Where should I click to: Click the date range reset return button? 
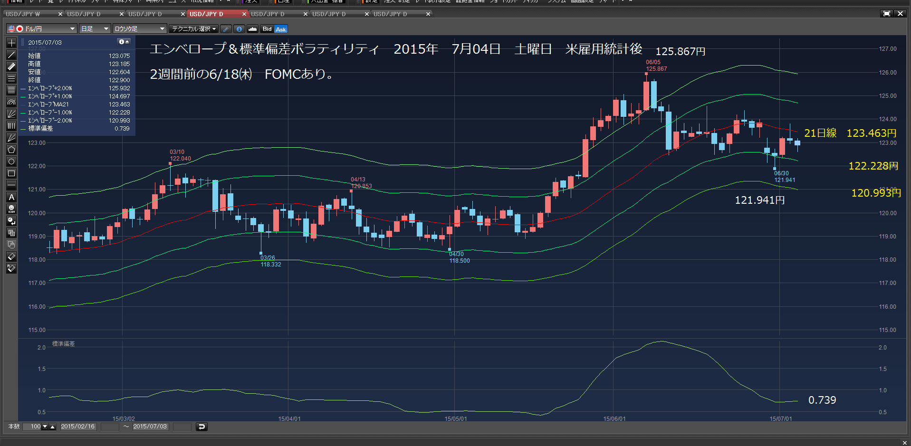(201, 427)
